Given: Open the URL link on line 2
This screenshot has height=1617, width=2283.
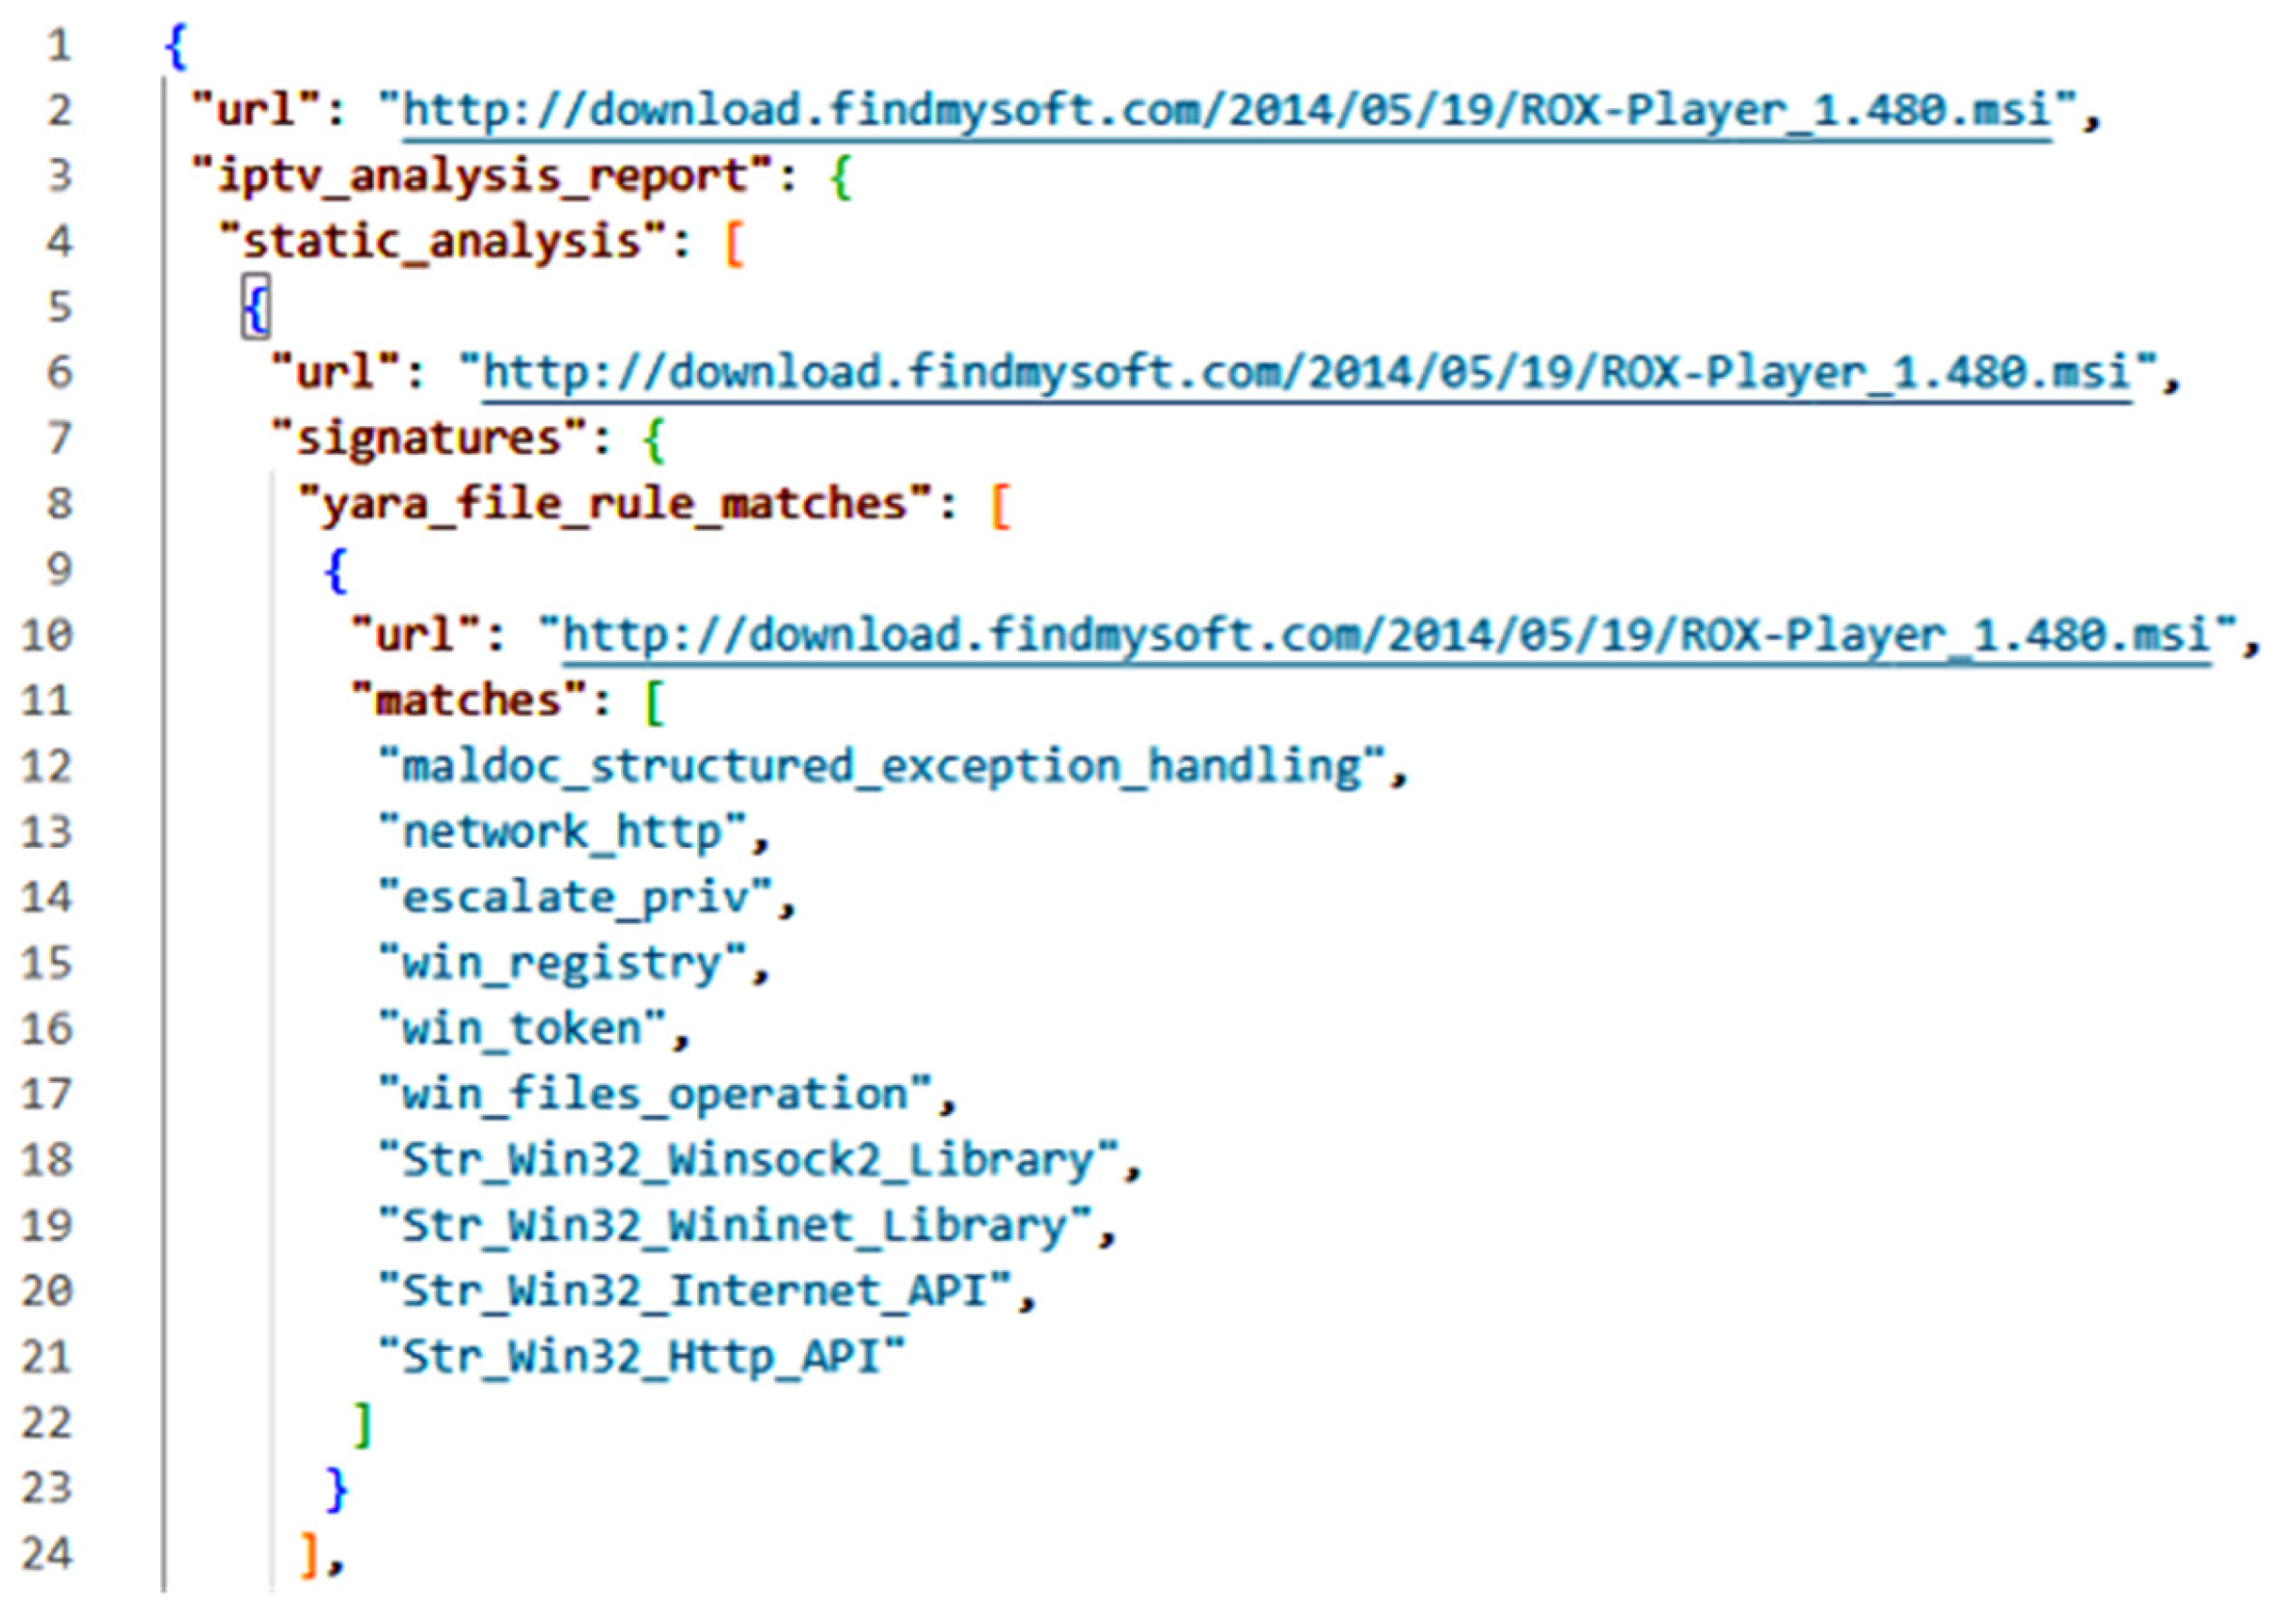Looking at the screenshot, I should tap(1225, 110).
